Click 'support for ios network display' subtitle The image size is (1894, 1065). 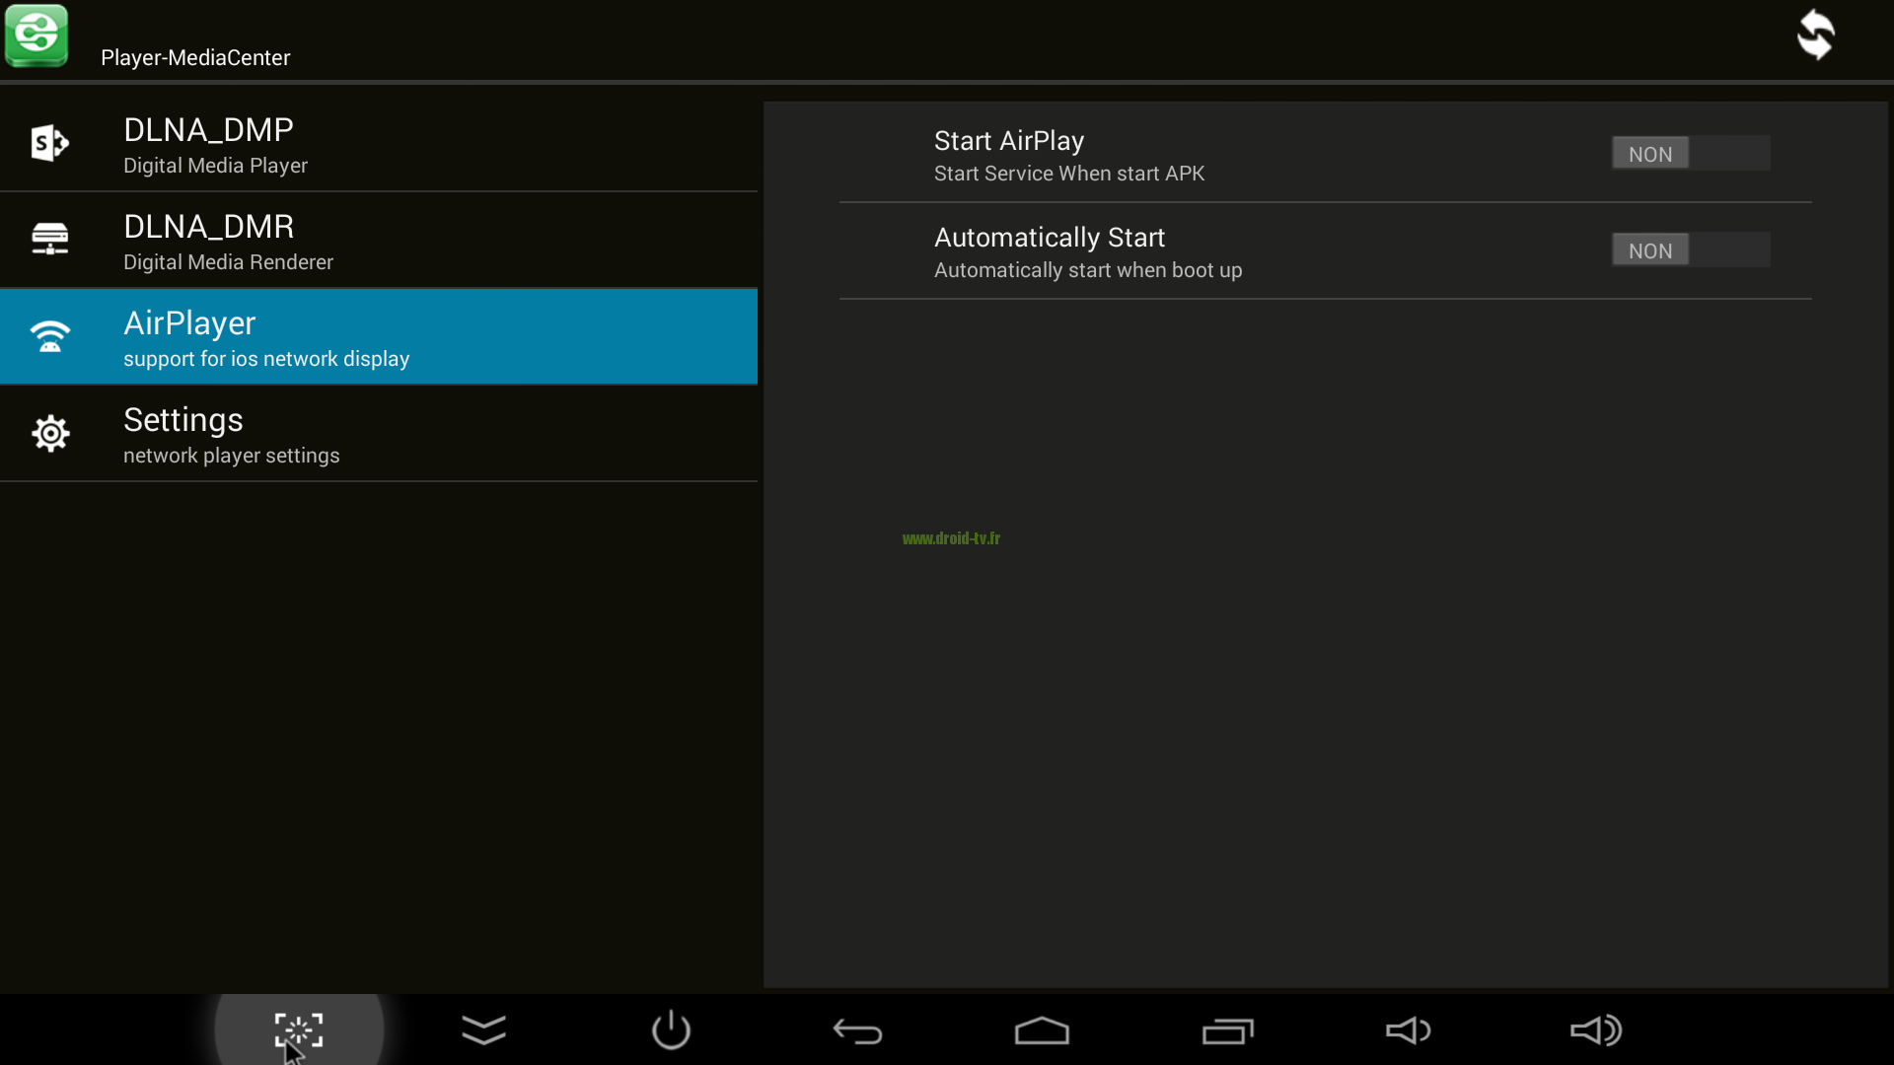[266, 359]
